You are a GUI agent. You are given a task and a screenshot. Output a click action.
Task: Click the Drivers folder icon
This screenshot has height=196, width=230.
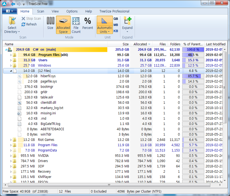(14, 161)
